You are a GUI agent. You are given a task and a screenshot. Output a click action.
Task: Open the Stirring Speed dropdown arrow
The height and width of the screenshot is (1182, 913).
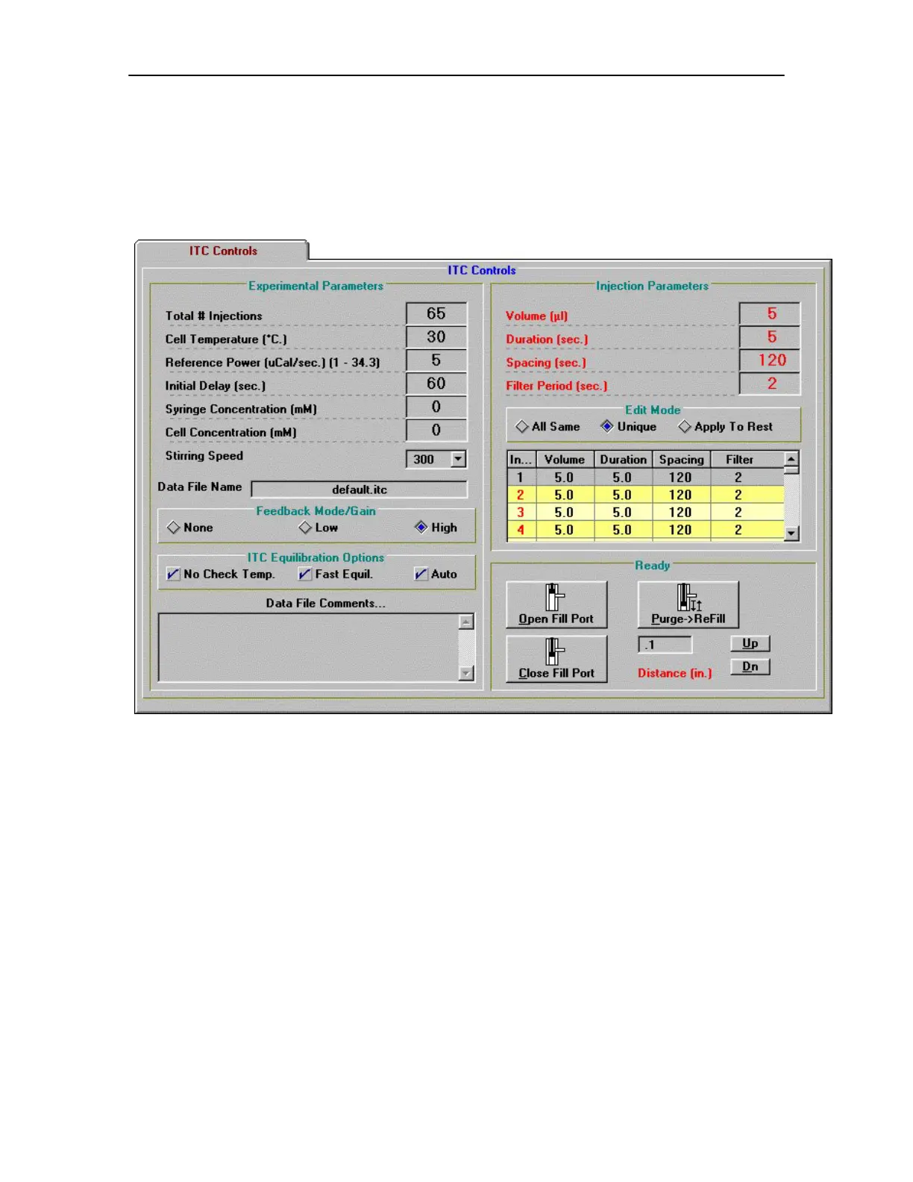(459, 460)
